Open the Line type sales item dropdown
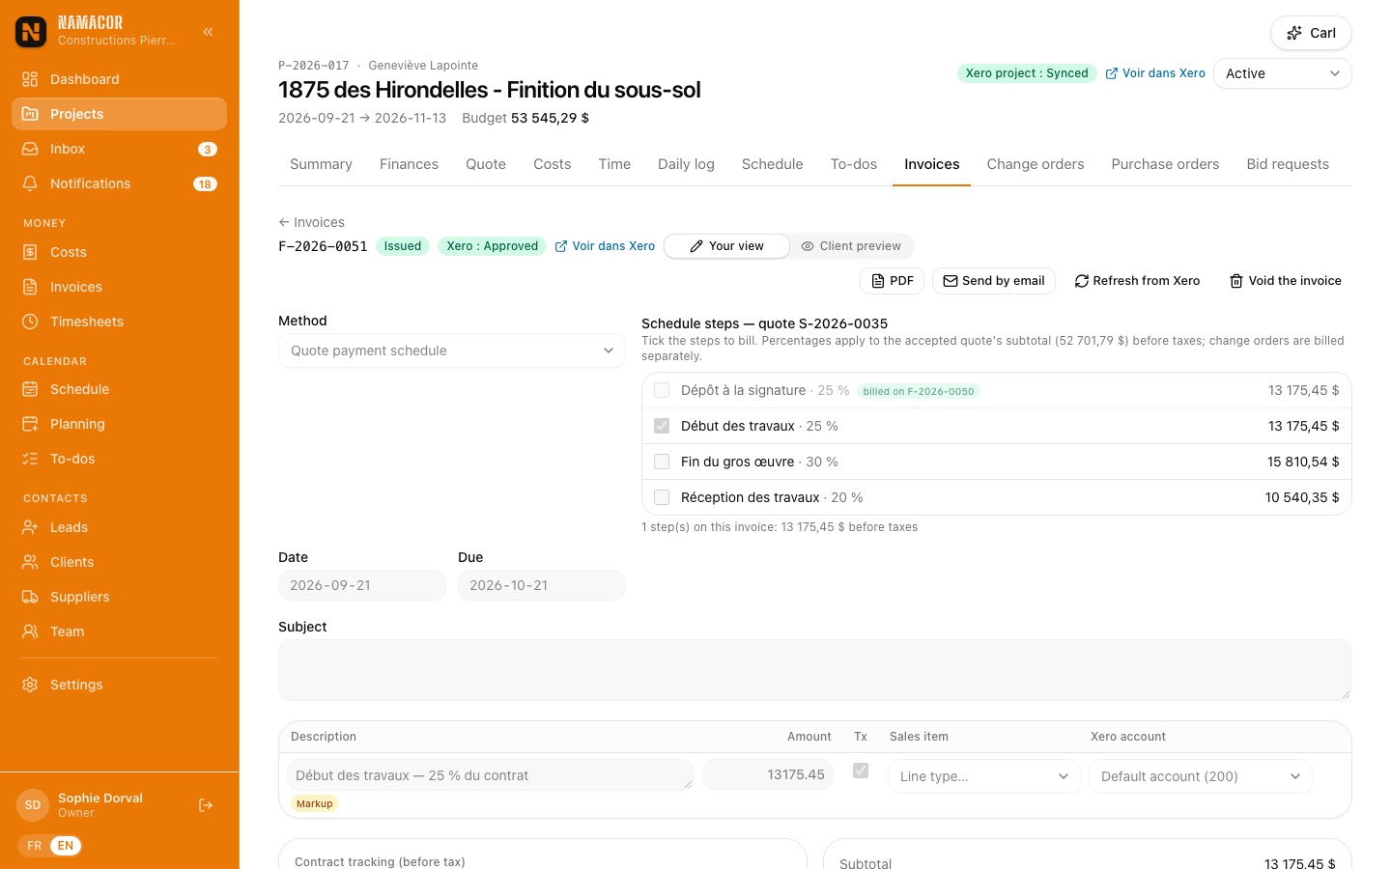The height and width of the screenshot is (869, 1391). tap(984, 776)
